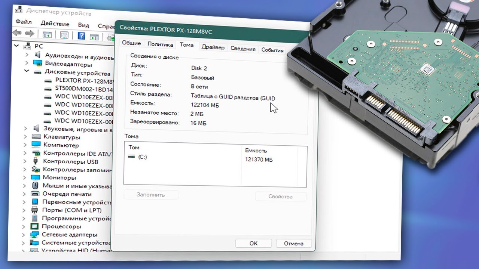The width and height of the screenshot is (479, 269).
Task: Open the Действие menu
Action: tap(55, 23)
